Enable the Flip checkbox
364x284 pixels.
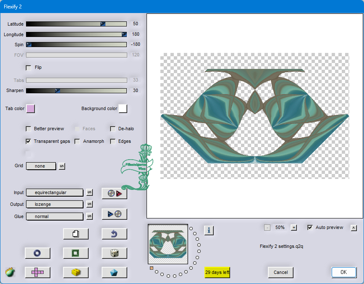click(29, 67)
